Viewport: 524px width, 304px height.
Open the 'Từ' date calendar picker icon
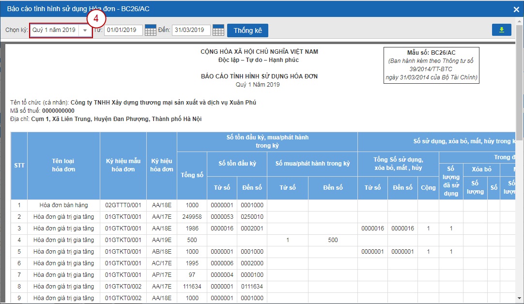click(x=151, y=30)
